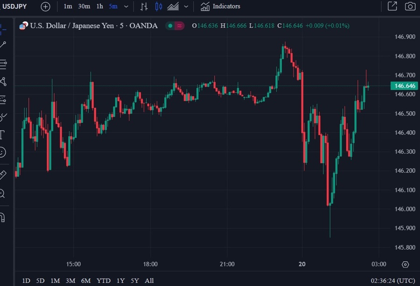The width and height of the screenshot is (420, 286).
Task: Click the UTC clock timezone button
Action: 392,280
